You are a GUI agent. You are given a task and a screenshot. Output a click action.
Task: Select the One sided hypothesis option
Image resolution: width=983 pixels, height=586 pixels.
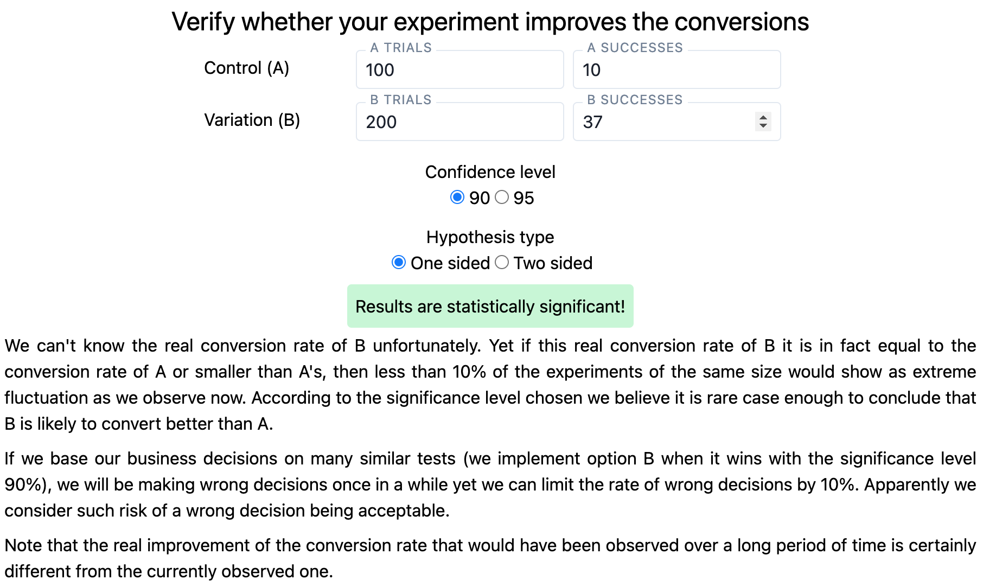[x=399, y=263]
